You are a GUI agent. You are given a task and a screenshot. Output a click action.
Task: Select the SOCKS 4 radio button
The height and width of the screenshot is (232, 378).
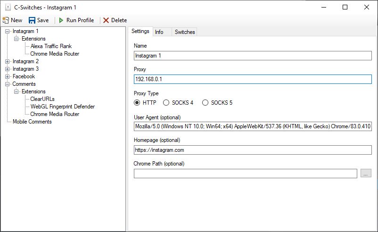pyautogui.click(x=166, y=103)
